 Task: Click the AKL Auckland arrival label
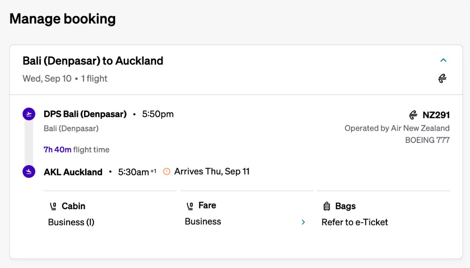(73, 172)
